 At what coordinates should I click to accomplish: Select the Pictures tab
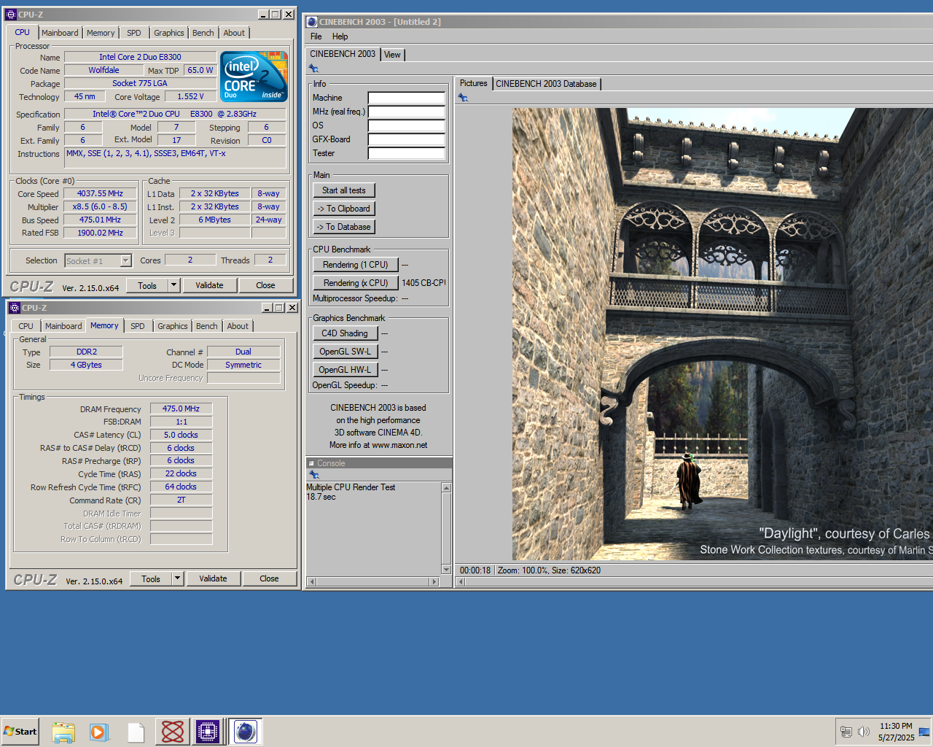(x=473, y=83)
